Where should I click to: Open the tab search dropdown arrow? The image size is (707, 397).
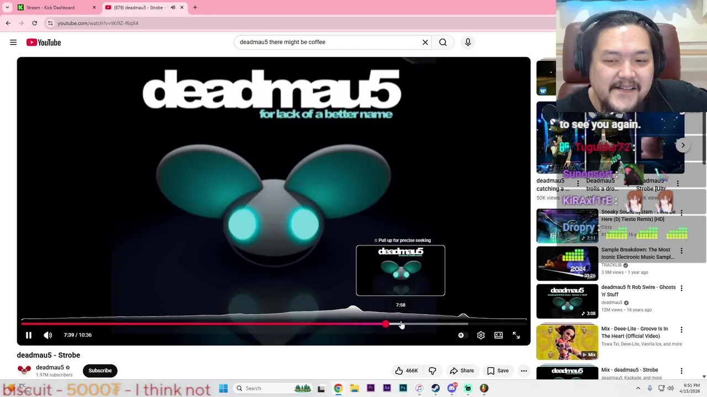pyautogui.click(x=7, y=8)
